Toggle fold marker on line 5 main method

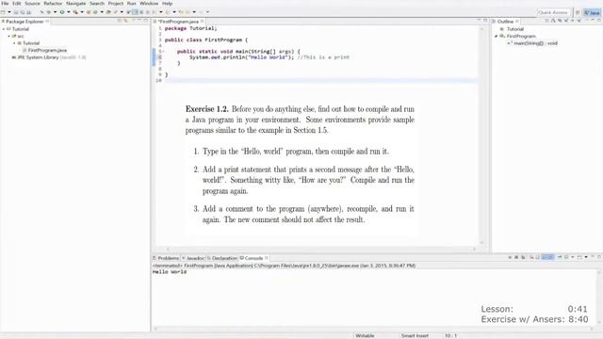coord(162,52)
